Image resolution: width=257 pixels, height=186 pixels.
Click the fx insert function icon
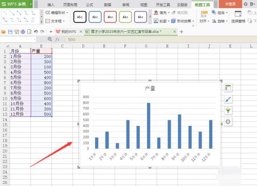click(x=58, y=40)
